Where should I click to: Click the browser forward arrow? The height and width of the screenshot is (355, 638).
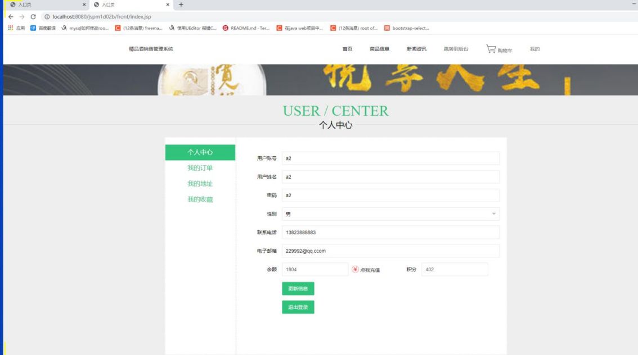pos(22,17)
